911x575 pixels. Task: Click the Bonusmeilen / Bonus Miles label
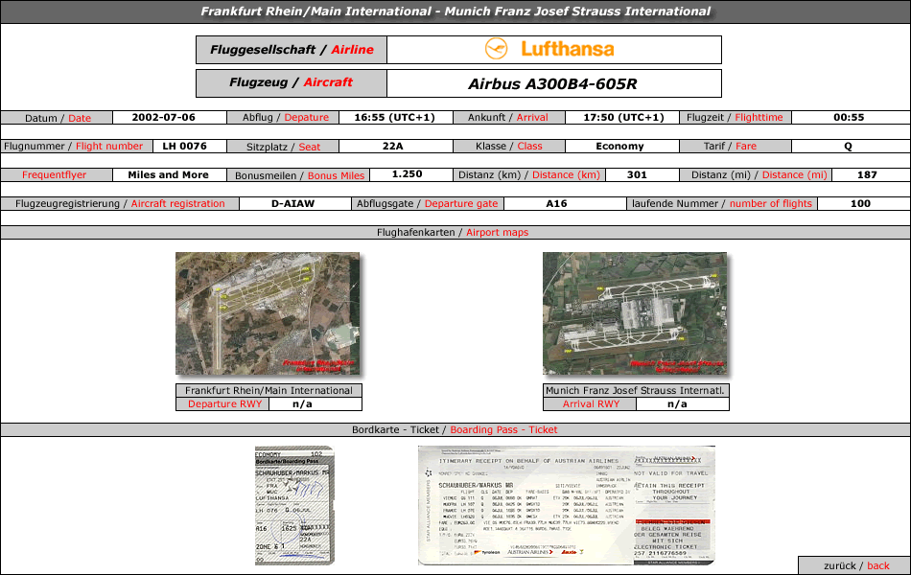pos(298,175)
